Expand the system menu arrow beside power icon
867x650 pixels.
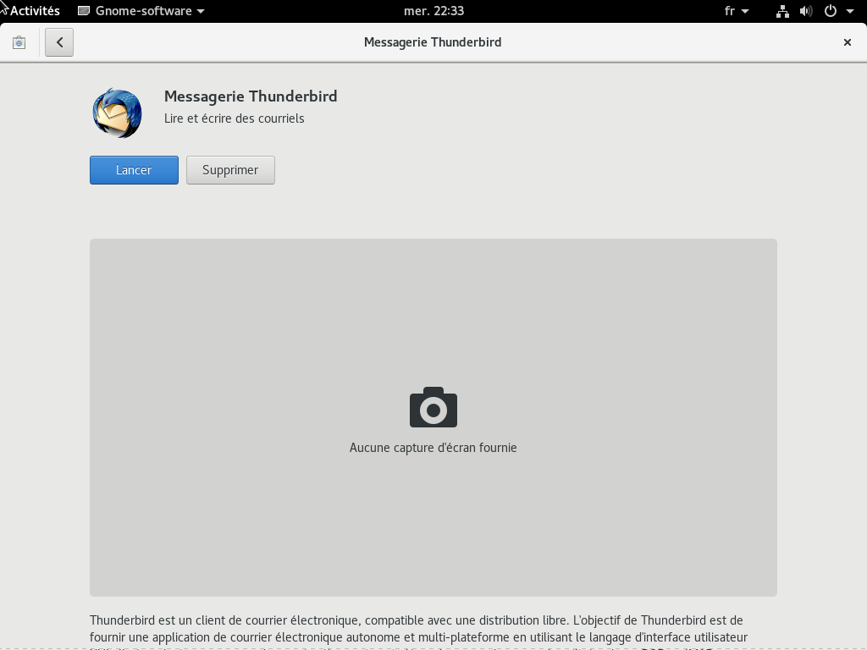[x=850, y=11]
